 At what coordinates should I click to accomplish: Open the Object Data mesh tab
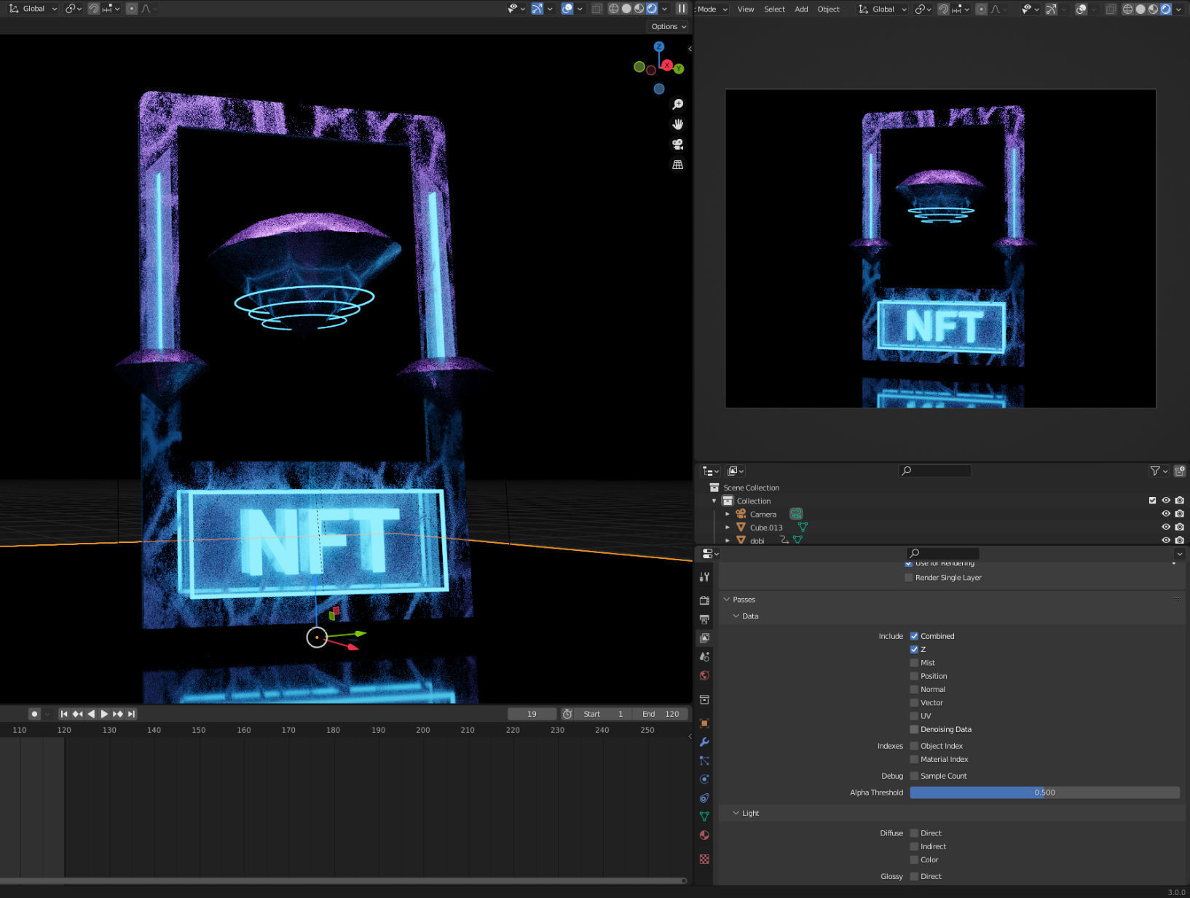[704, 816]
